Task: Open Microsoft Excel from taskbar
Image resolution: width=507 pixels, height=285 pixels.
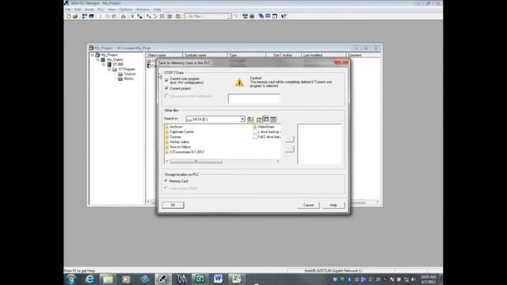Action: point(236,279)
